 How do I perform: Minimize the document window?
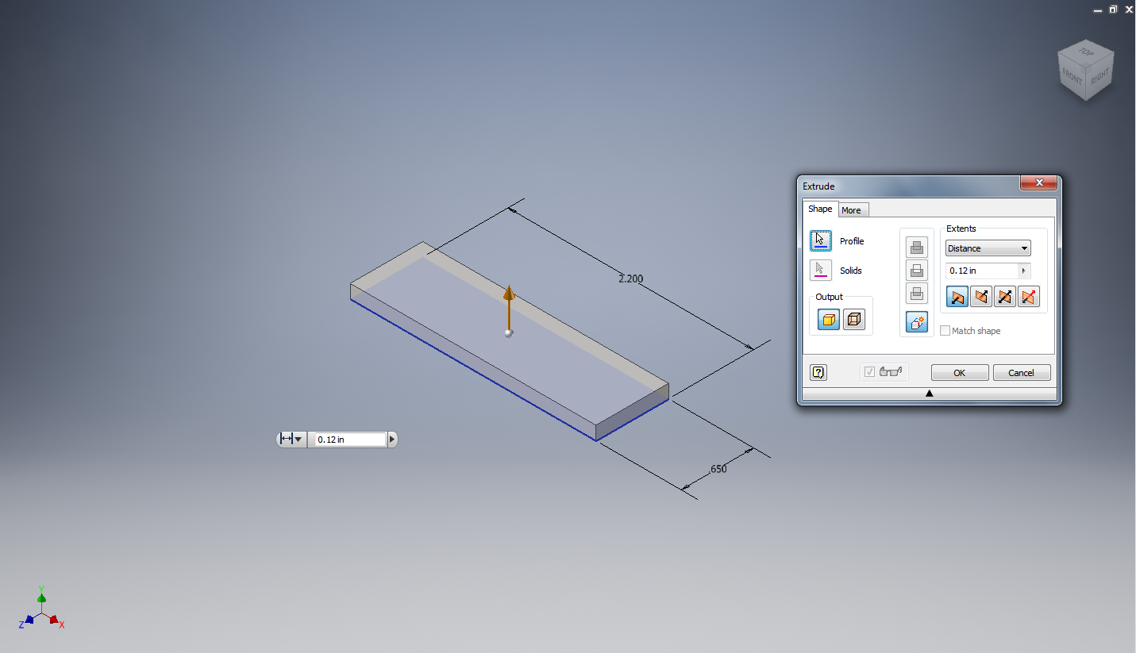pyautogui.click(x=1097, y=10)
